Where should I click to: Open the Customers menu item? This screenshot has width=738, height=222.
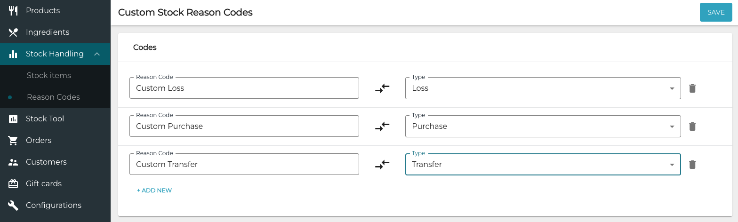click(x=46, y=162)
